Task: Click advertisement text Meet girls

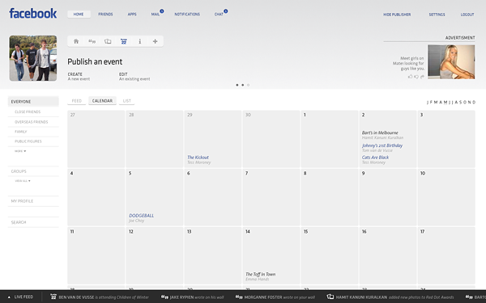Action: click(409, 63)
